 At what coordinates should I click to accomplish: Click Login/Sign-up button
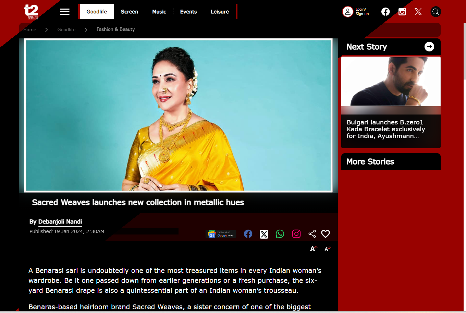(356, 12)
